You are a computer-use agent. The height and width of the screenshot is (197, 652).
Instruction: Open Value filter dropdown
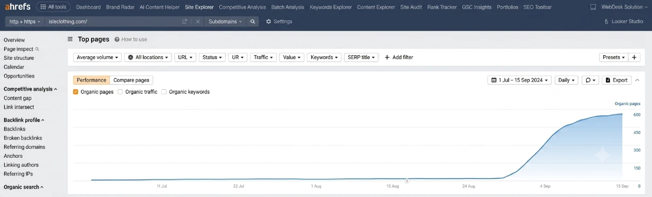tap(292, 57)
